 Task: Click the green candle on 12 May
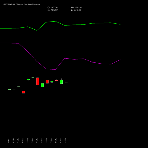(28, 80)
